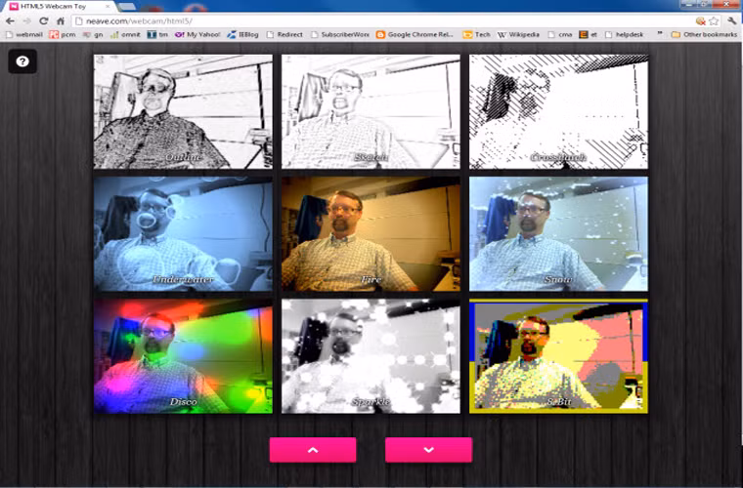Show previous effects with up arrow button
Viewport: 743px width, 488px height.
tap(313, 450)
